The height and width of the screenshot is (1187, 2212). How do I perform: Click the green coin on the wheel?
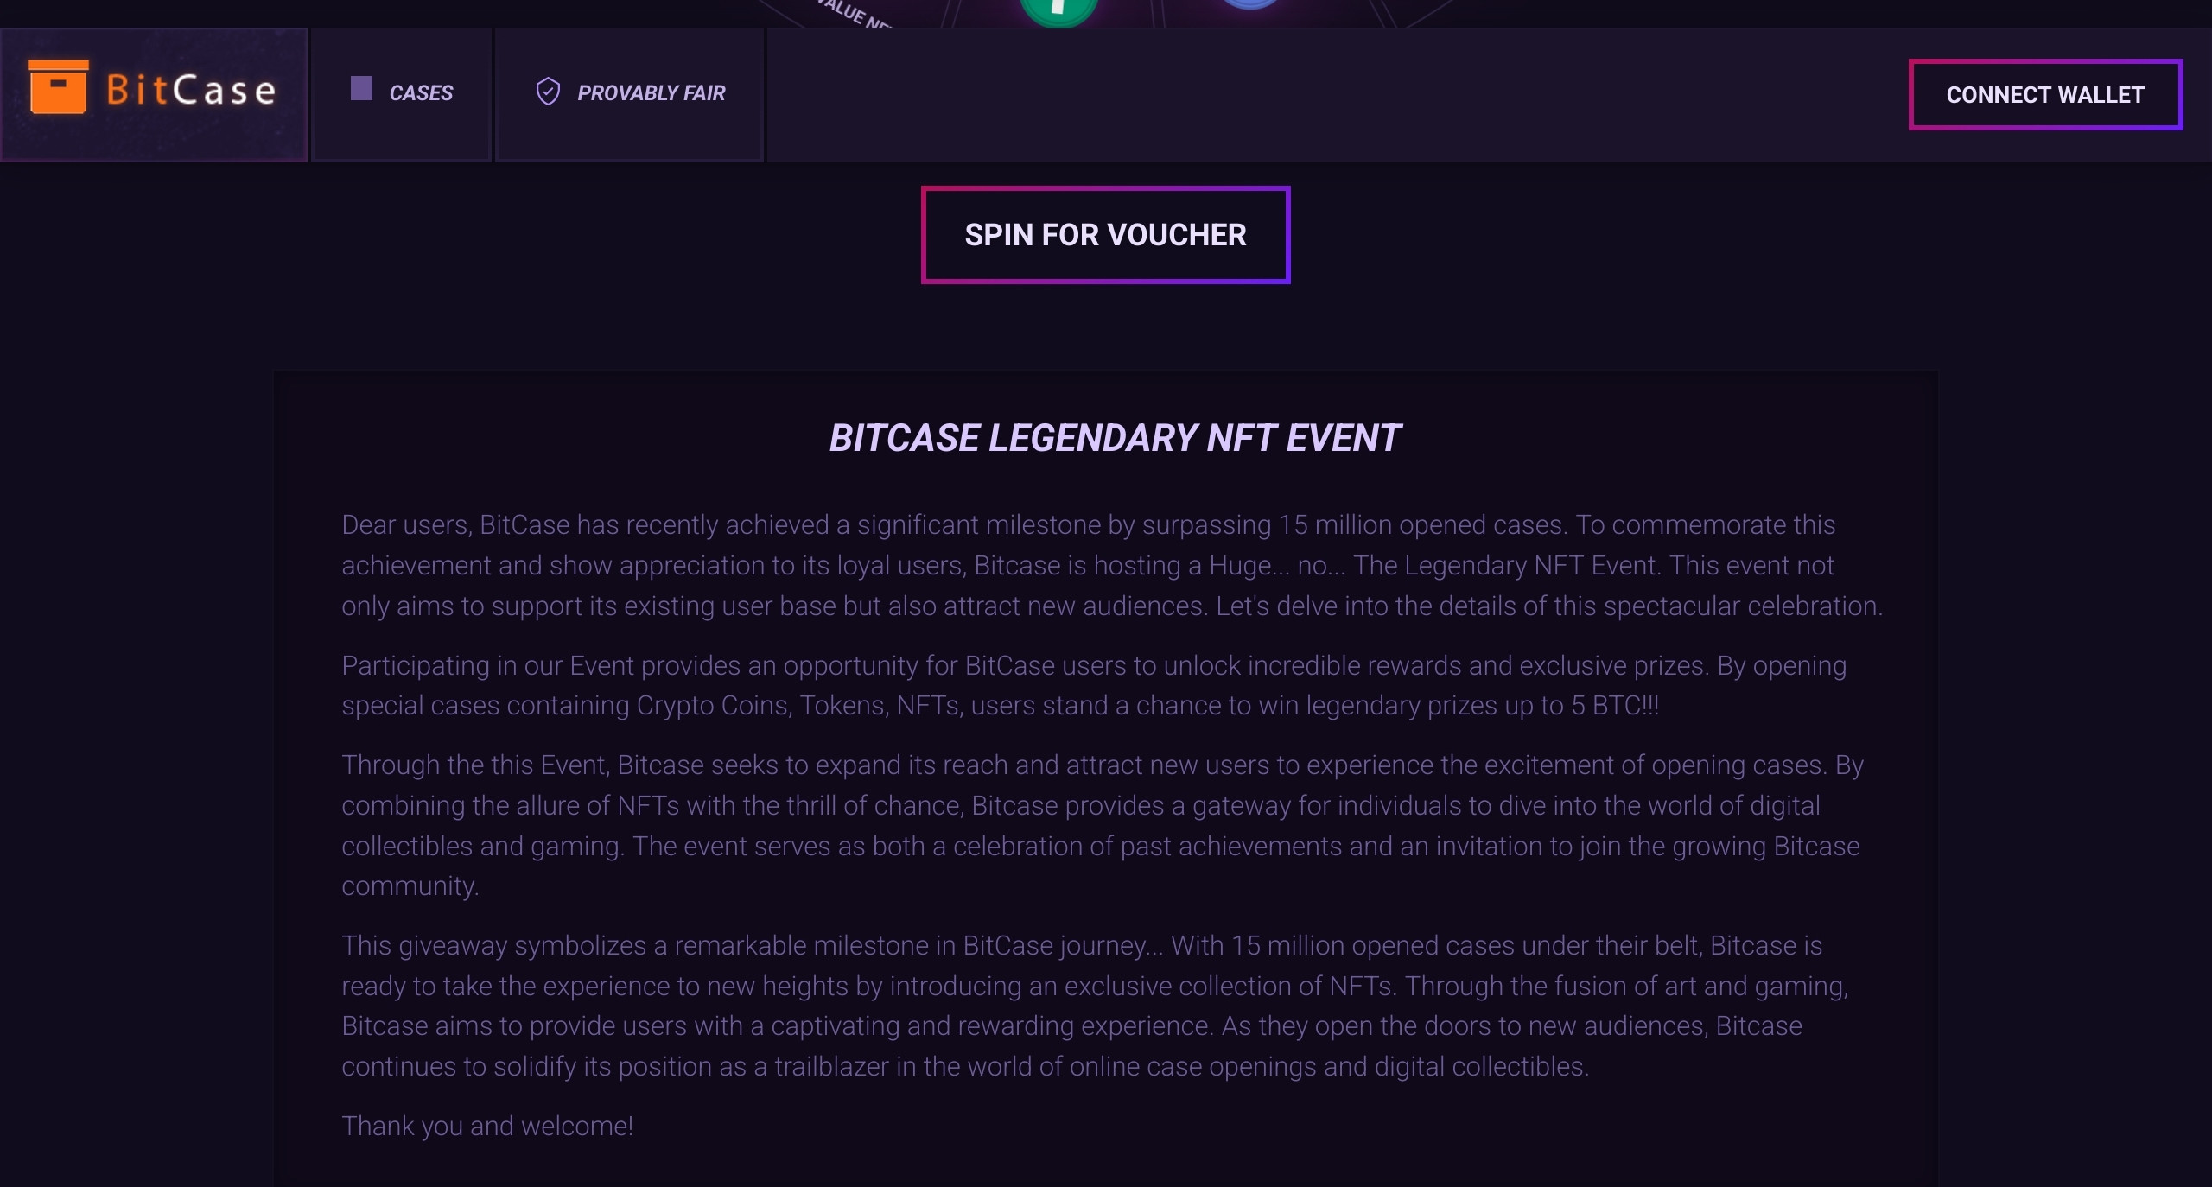coord(1058,10)
